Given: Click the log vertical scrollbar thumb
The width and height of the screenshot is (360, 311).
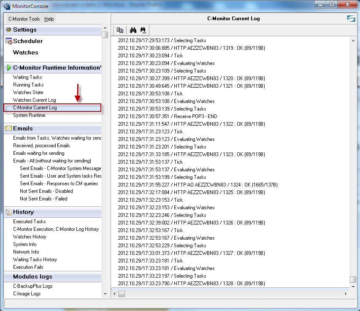Looking at the screenshot, I should [353, 279].
